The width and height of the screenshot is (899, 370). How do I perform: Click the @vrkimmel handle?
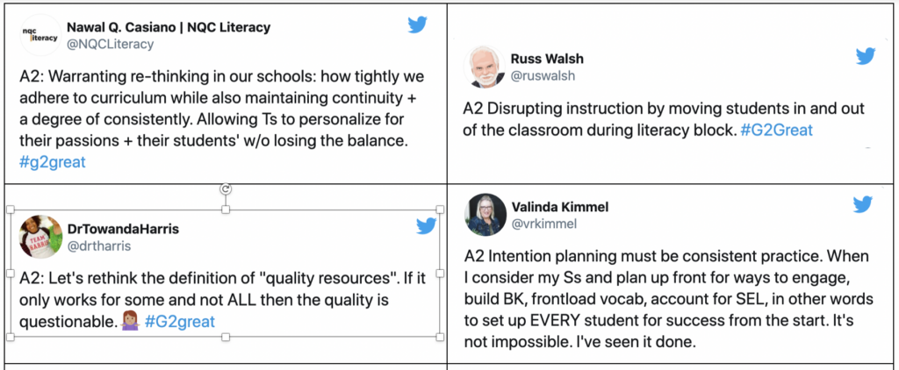(544, 224)
